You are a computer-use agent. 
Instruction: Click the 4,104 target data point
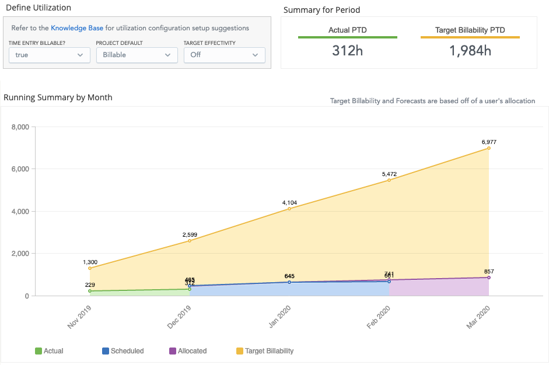(x=289, y=209)
